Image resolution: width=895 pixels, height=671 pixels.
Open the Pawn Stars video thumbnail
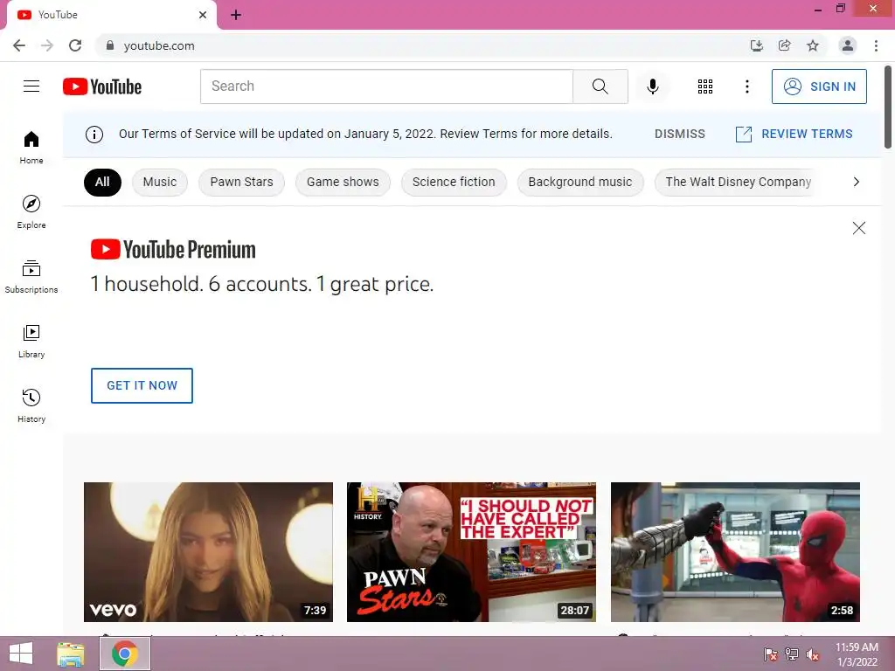[x=471, y=552]
